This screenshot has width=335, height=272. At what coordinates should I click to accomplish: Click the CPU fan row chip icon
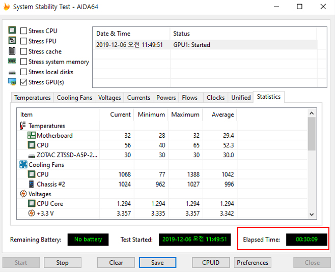(32, 174)
